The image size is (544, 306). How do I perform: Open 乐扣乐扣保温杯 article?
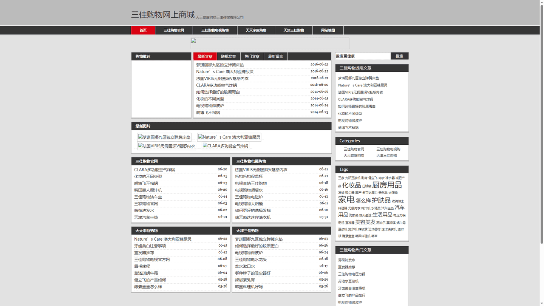pyautogui.click(x=249, y=176)
